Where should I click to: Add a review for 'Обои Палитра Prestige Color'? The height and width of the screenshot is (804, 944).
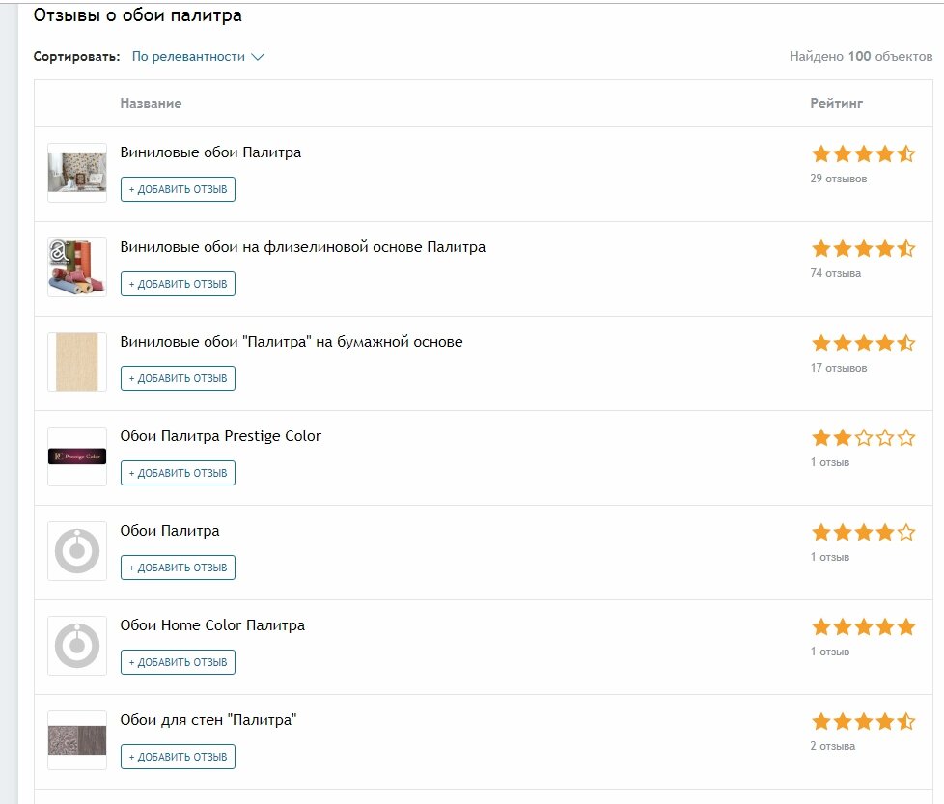point(178,473)
